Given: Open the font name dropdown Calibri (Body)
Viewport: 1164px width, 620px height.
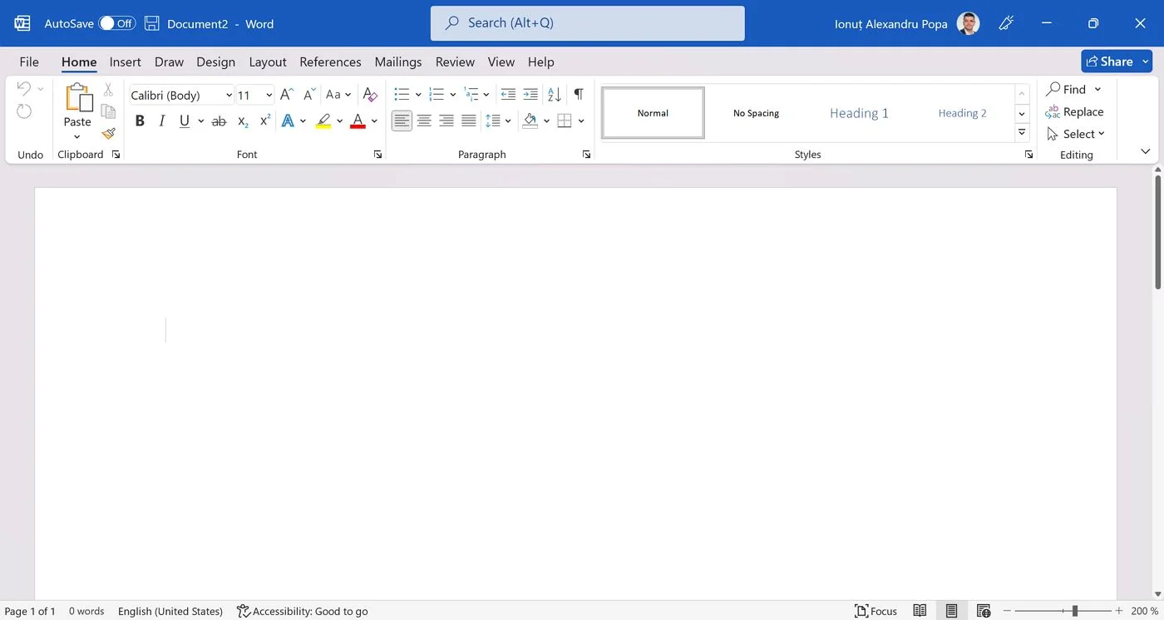Looking at the screenshot, I should coord(229,96).
